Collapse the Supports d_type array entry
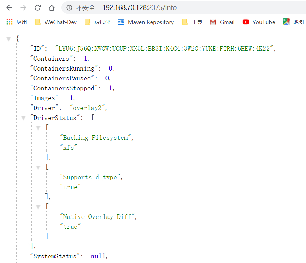Image resolution: width=306 pixels, height=263 pixels. pos(38,167)
